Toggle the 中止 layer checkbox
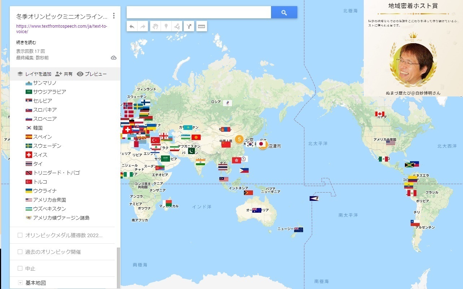Image resolution: width=463 pixels, height=289 pixels. [20, 268]
